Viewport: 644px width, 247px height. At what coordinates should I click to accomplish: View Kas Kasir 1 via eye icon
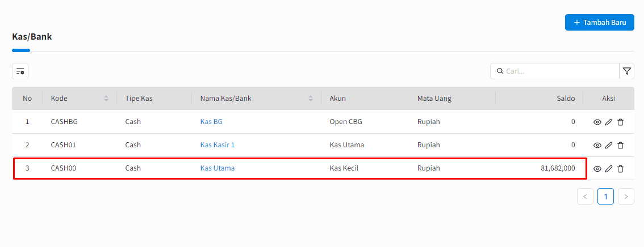tap(597, 145)
